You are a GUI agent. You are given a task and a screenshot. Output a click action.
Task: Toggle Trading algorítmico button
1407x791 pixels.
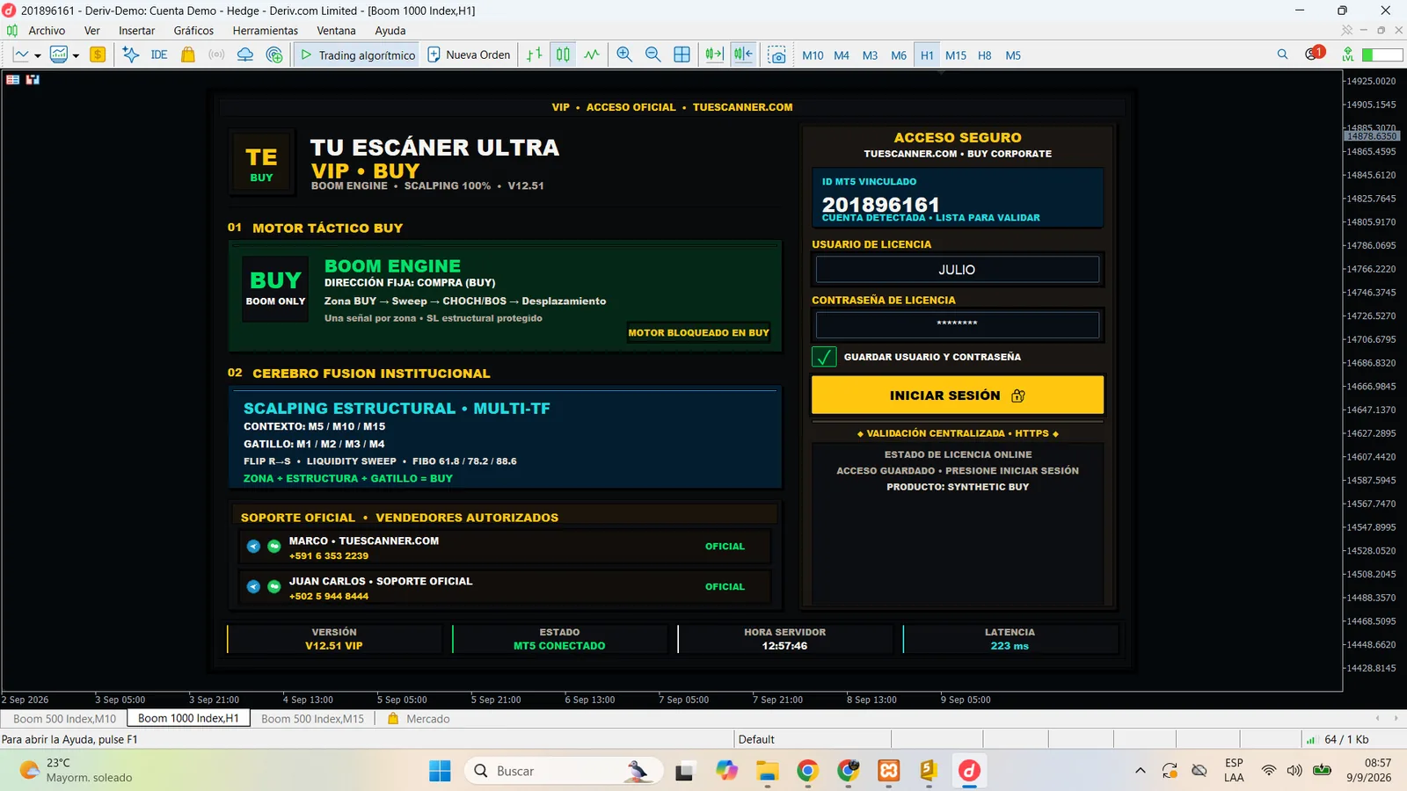[x=358, y=54]
